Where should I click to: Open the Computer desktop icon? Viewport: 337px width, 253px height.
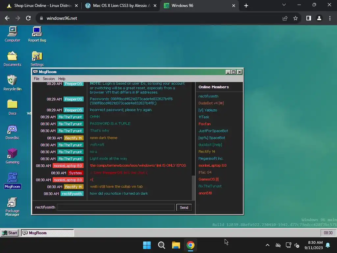[12, 34]
